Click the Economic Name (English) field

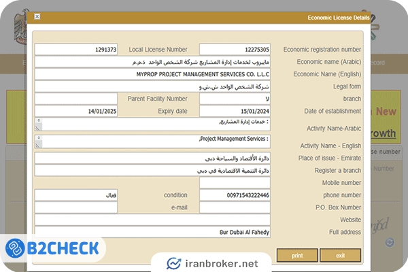(x=152, y=74)
